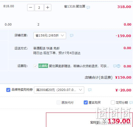Click the comment icon beside 店铺优惠 dropdown

click(72, 35)
